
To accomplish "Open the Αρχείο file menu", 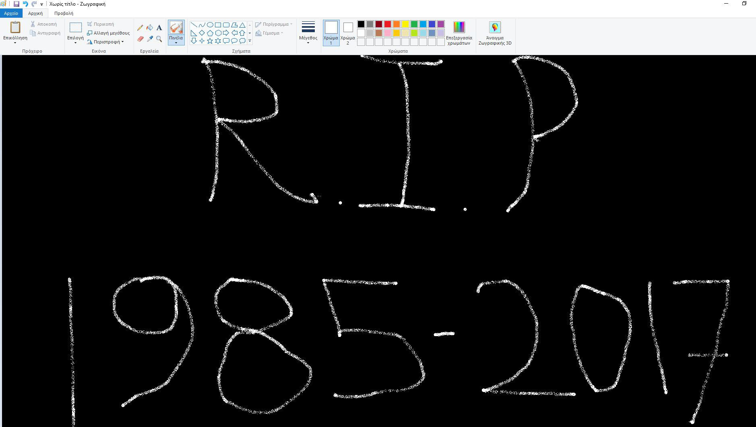I will [x=11, y=13].
